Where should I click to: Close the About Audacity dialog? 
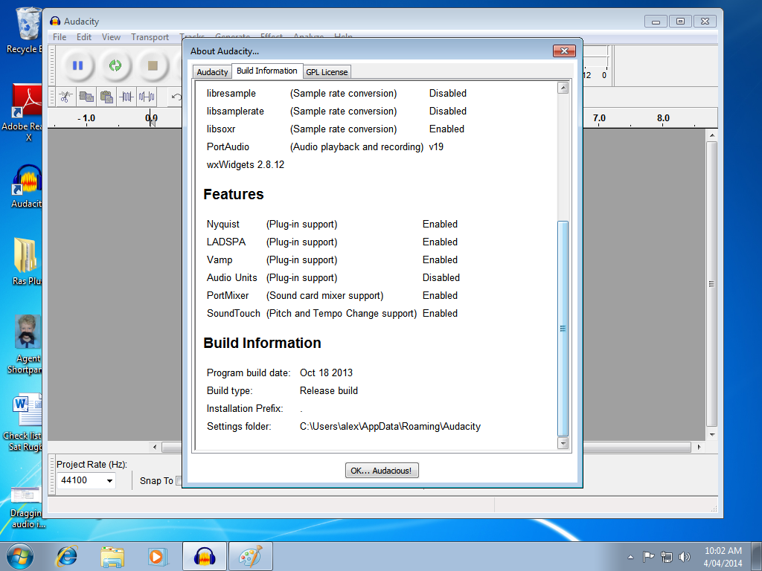[564, 51]
